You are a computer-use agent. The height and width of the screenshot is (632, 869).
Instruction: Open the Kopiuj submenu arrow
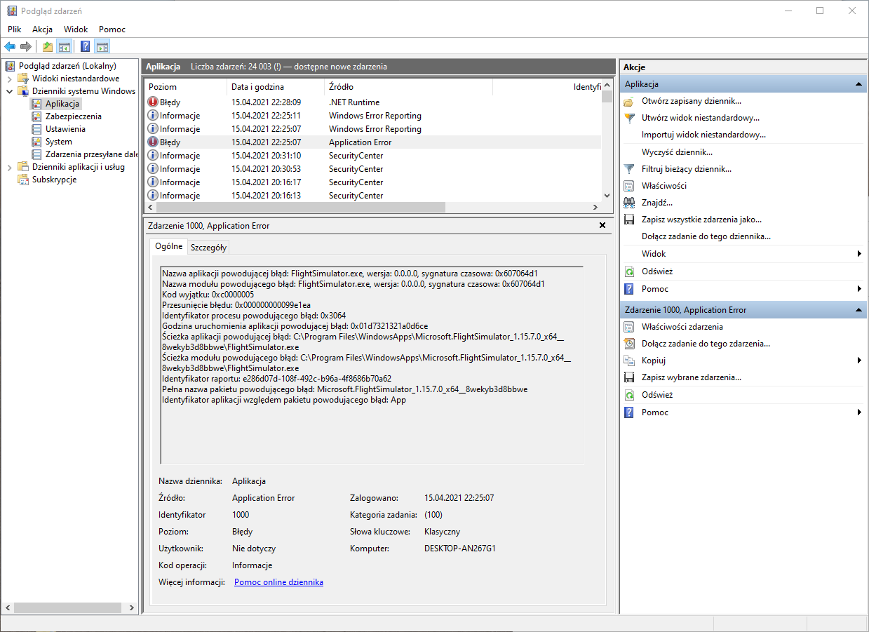click(860, 361)
